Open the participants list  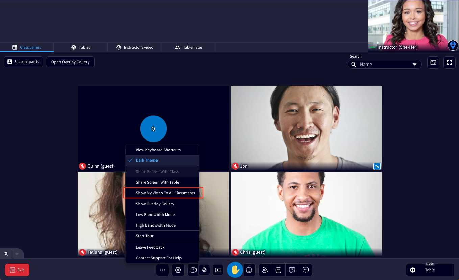pos(265,270)
